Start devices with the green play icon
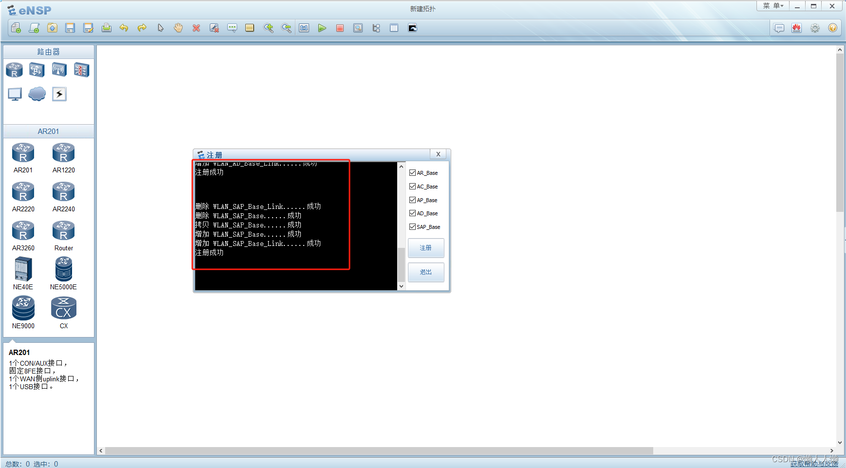Viewport: 846px width, 468px height. tap(322, 28)
